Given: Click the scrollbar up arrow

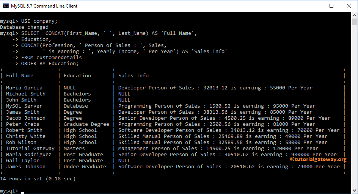Looking at the screenshot, I should [355, 15].
